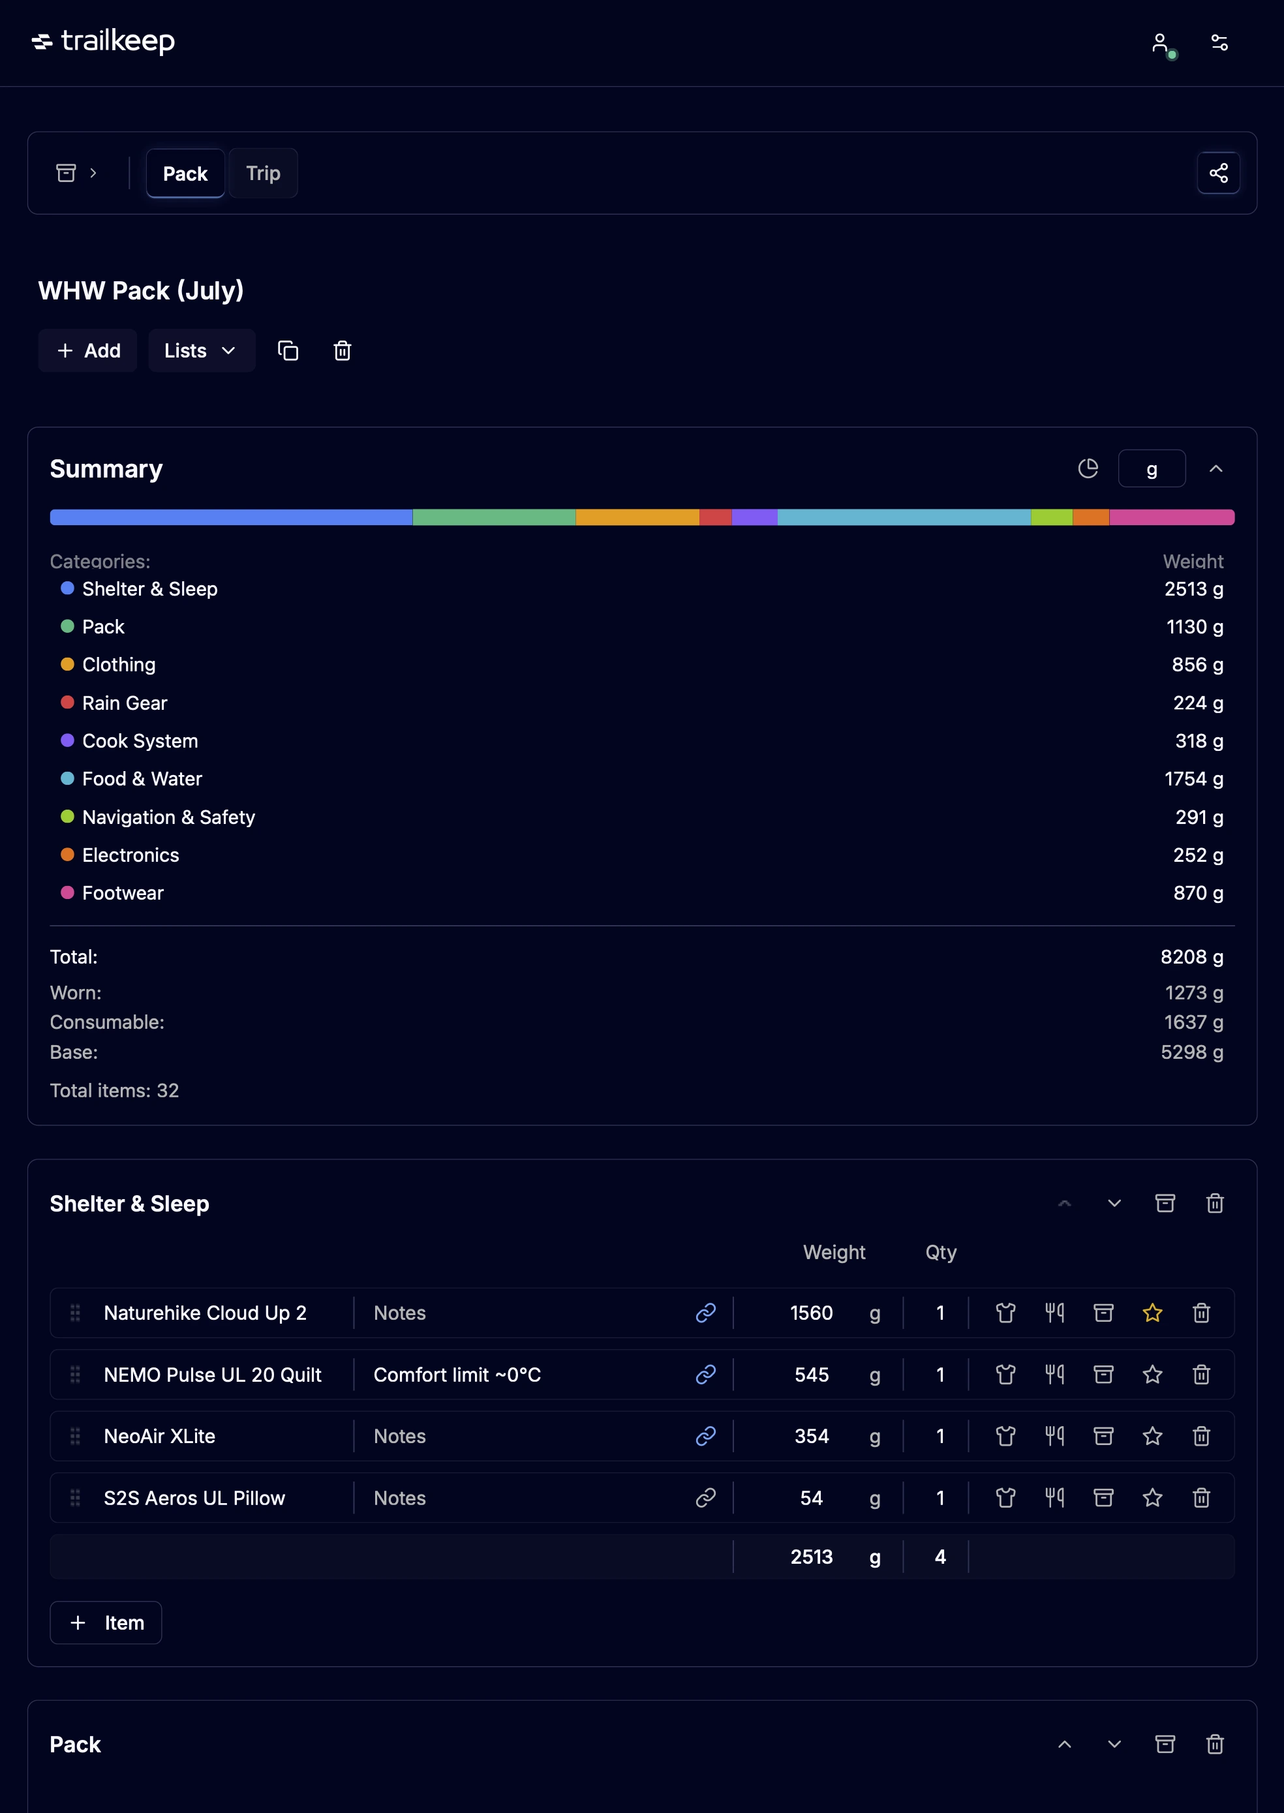The image size is (1284, 1813).
Task: Expand the Pack category section
Action: pos(1114,1744)
